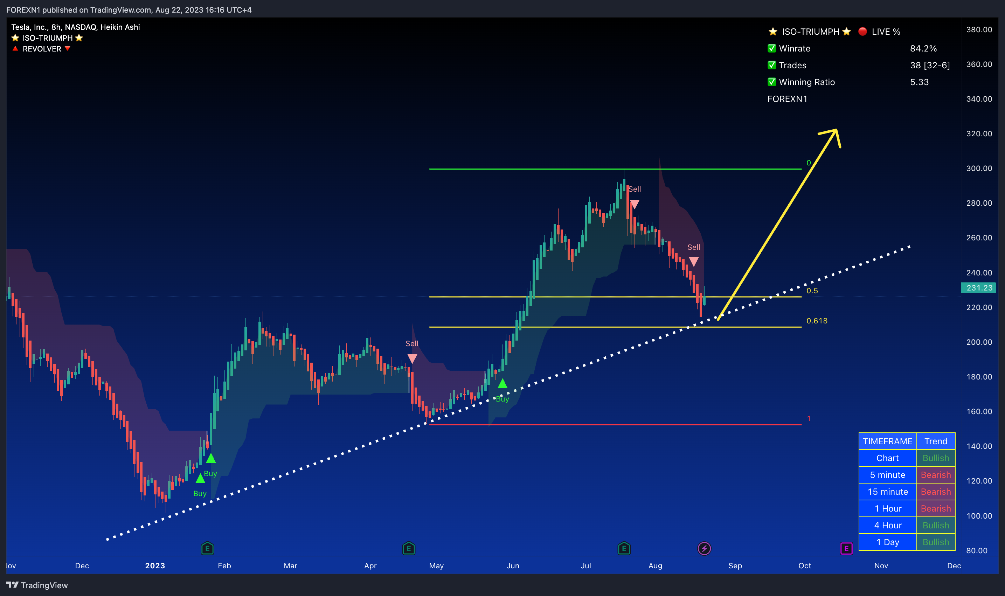The height and width of the screenshot is (596, 1005).
Task: Click the Bullish value in the Chart row
Action: 936,458
